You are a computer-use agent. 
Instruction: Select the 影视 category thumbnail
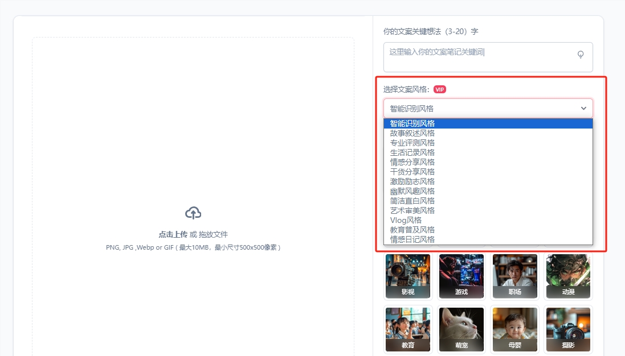point(407,276)
